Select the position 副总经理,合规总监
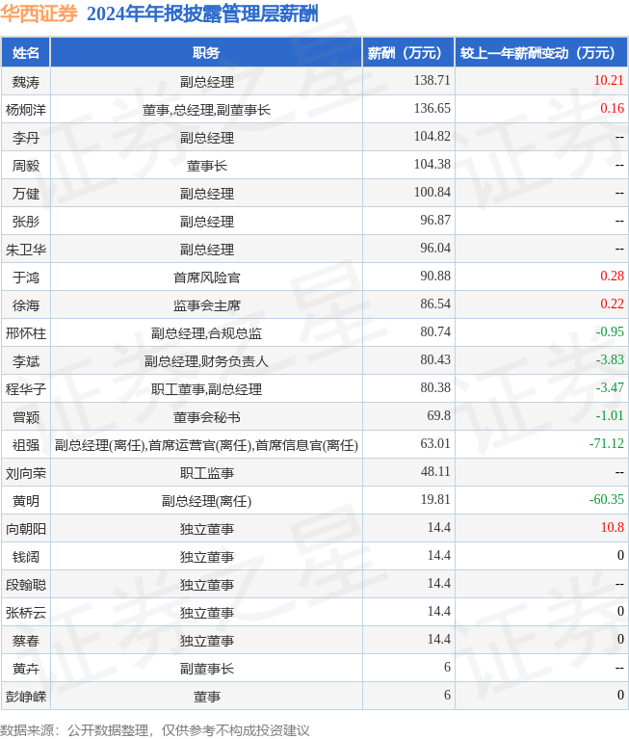 (206, 333)
